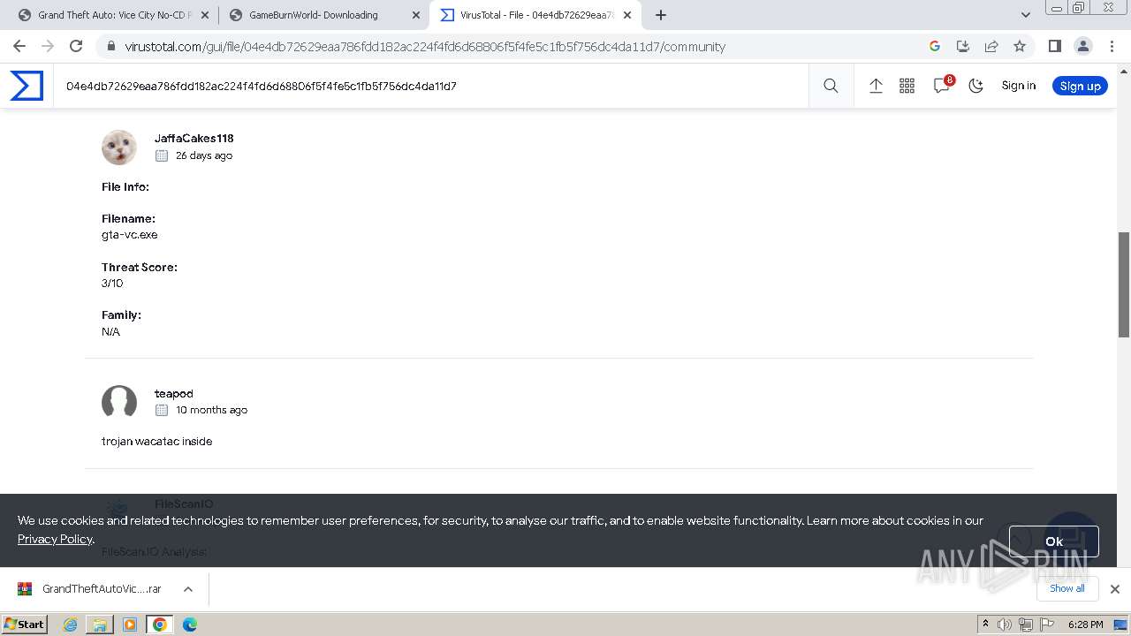This screenshot has height=636, width=1131.
Task: Click the upload file icon
Action: tap(876, 86)
